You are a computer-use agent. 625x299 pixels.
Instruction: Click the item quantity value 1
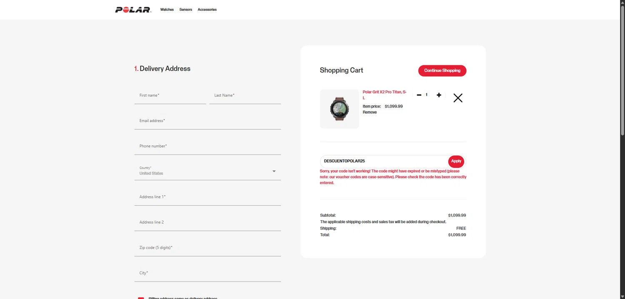[427, 95]
